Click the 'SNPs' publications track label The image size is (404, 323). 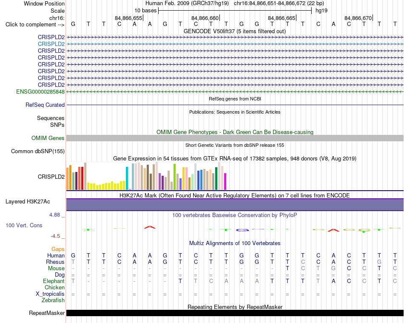click(x=57, y=125)
